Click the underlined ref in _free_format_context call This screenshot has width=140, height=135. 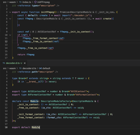(61, 38)
